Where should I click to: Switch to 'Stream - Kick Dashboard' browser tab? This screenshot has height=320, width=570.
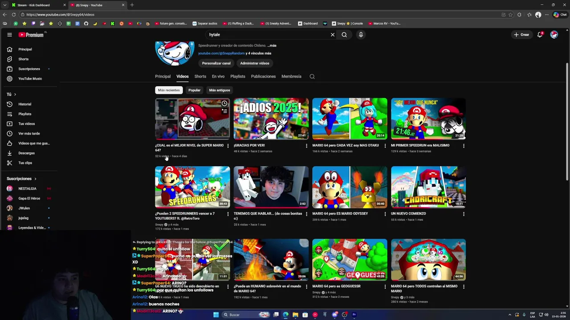pyautogui.click(x=38, y=5)
